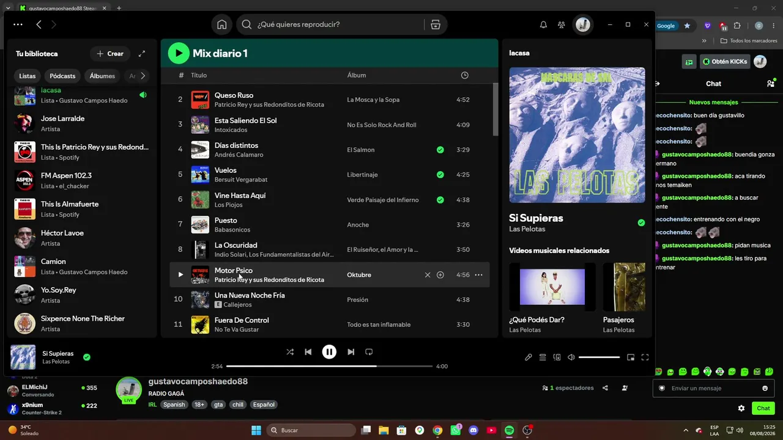This screenshot has width=783, height=440.
Task: Open Las Pelotas artist link under Si Supieras
Action: coord(527,229)
